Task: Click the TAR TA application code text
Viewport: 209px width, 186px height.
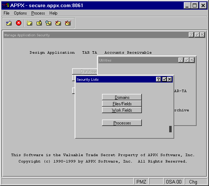Action: click(x=90, y=53)
